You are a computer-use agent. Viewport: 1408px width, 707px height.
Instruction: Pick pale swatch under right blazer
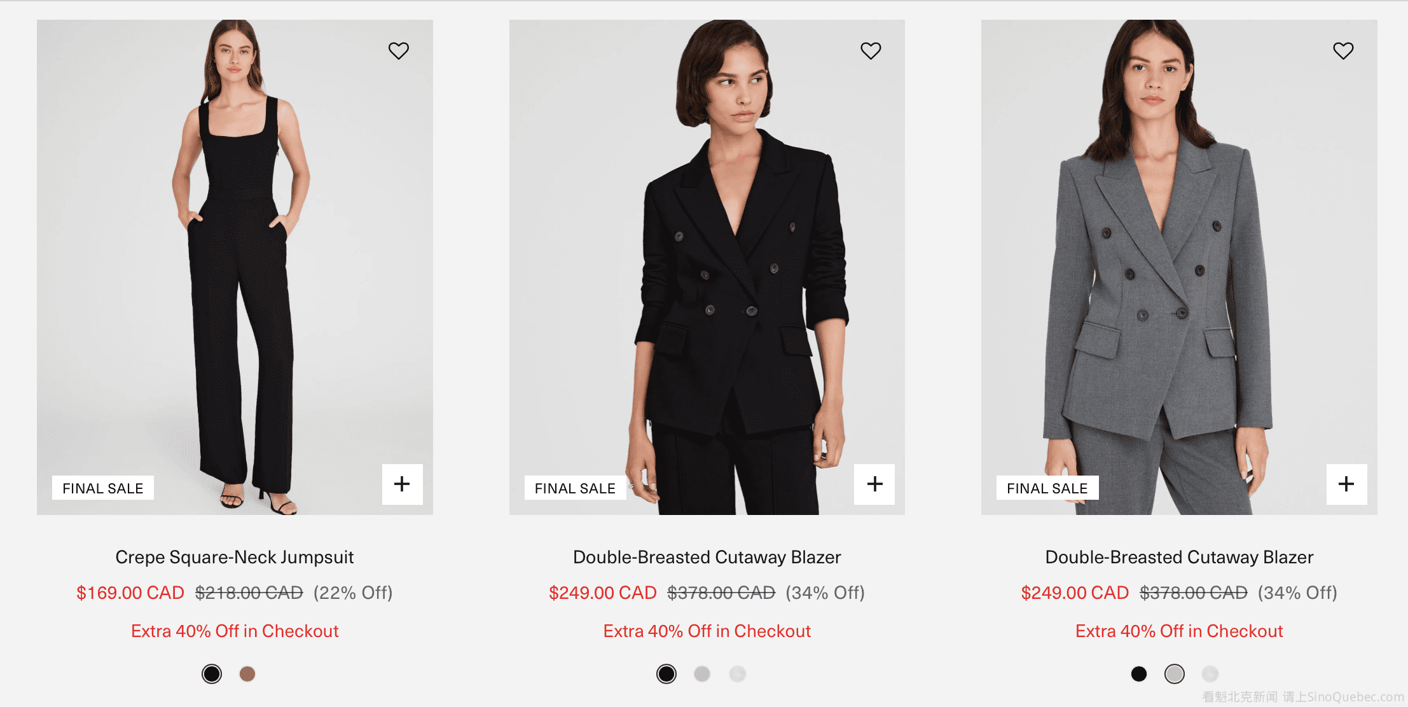(x=1210, y=674)
